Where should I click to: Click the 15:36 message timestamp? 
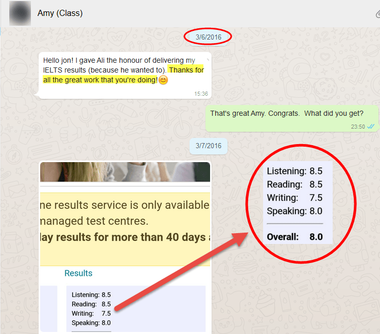click(x=201, y=94)
